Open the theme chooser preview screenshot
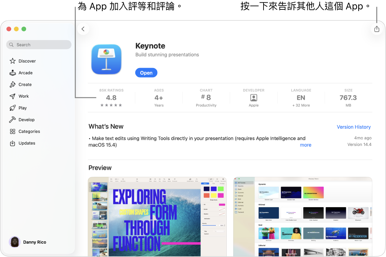Screen dimensions: 386x257 pyautogui.click(x=303, y=217)
